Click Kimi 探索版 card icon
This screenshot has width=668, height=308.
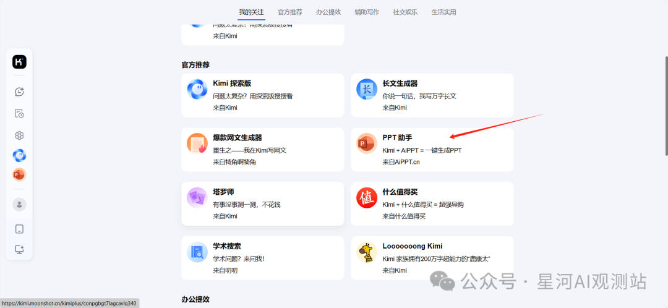197,90
